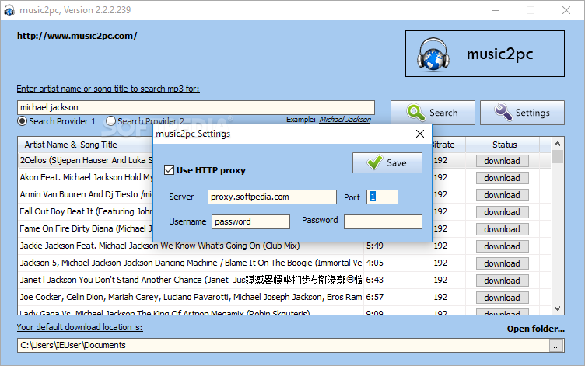Click the artist search text box
585x366 pixels.
[x=196, y=107]
